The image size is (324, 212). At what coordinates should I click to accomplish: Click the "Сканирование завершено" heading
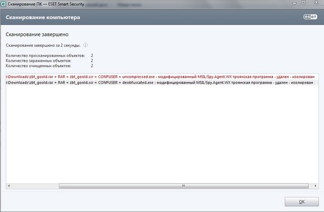pos(37,34)
